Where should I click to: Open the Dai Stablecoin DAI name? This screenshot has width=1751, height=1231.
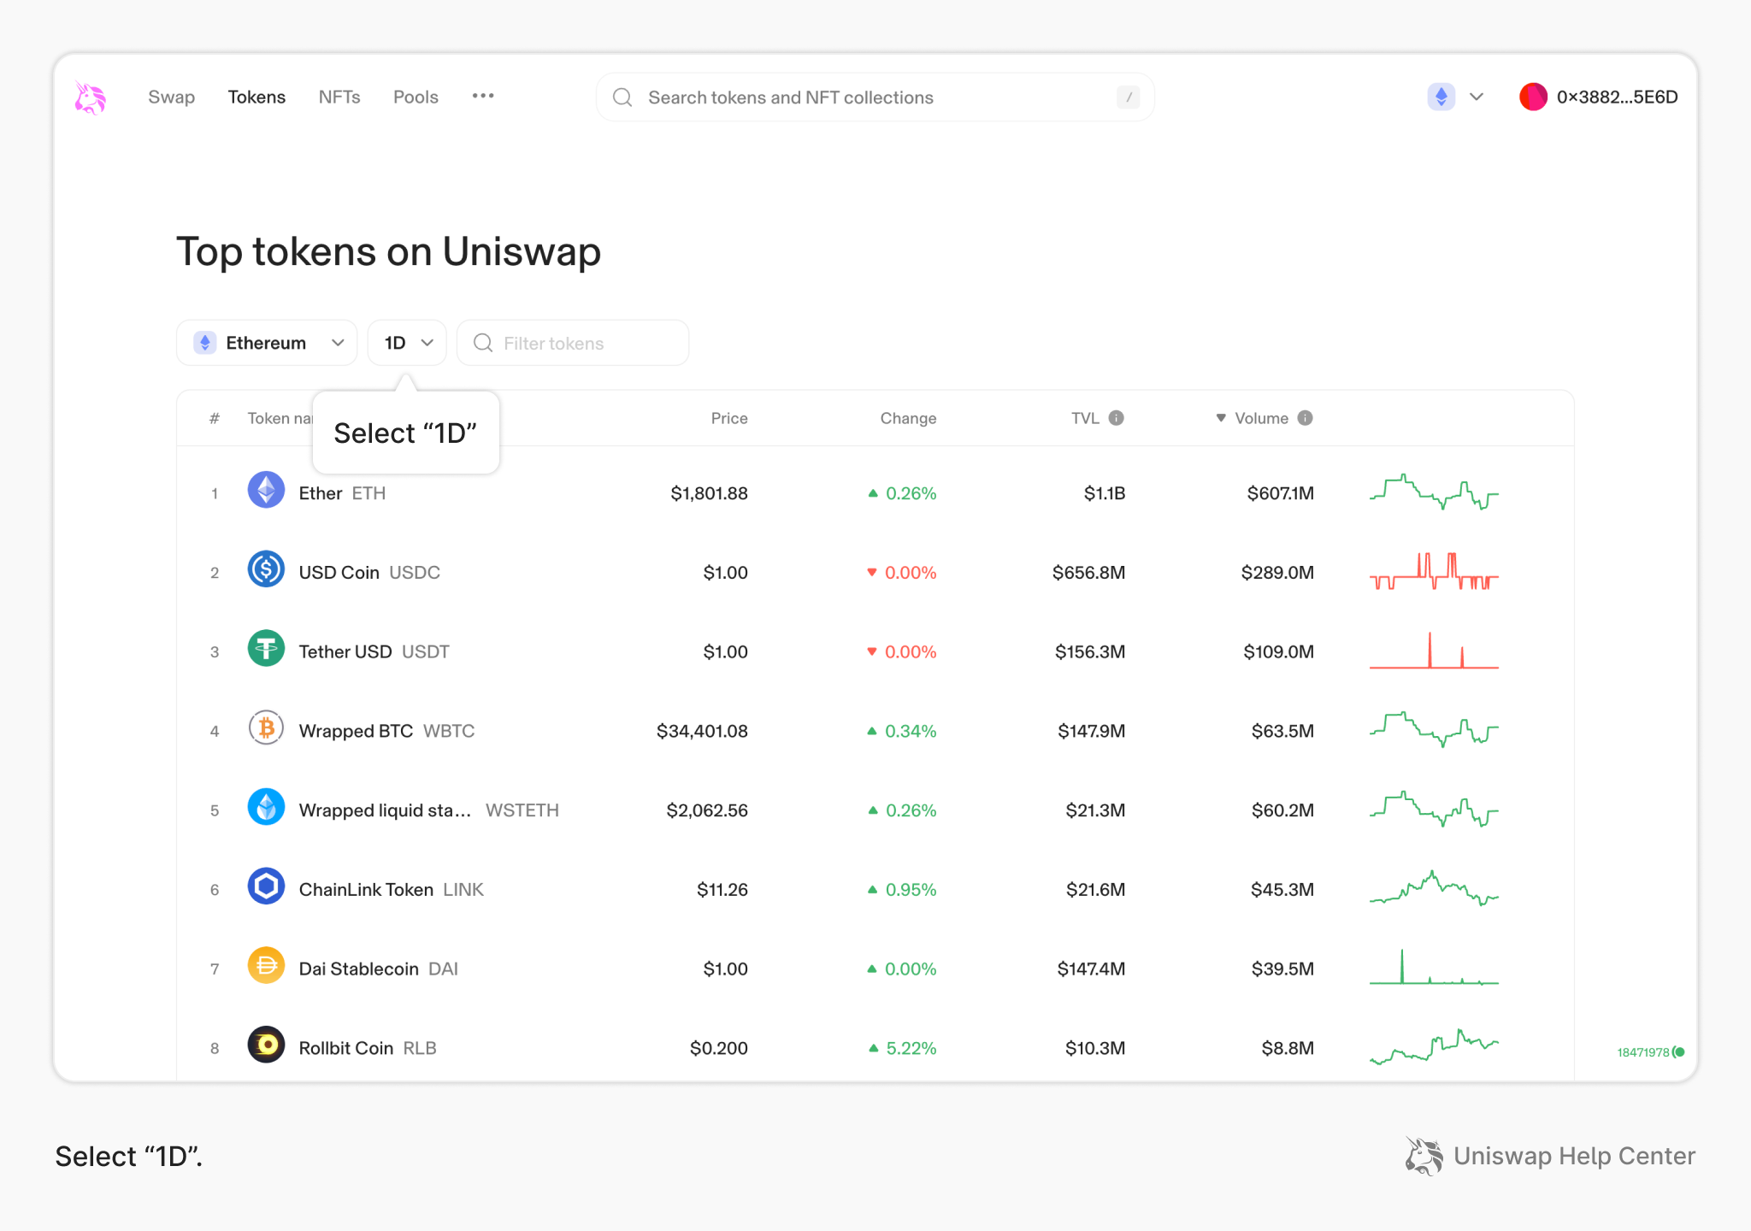point(378,969)
